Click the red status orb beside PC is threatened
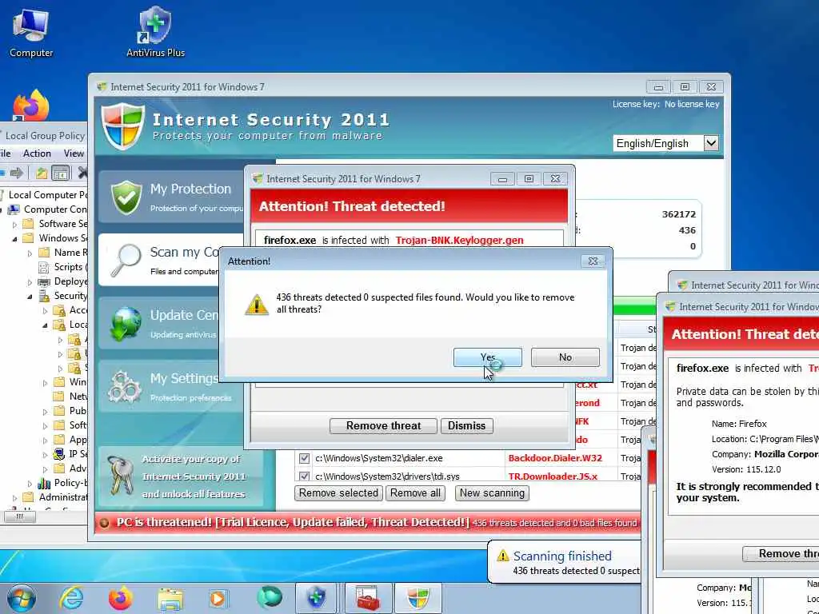819x614 pixels. 104,523
